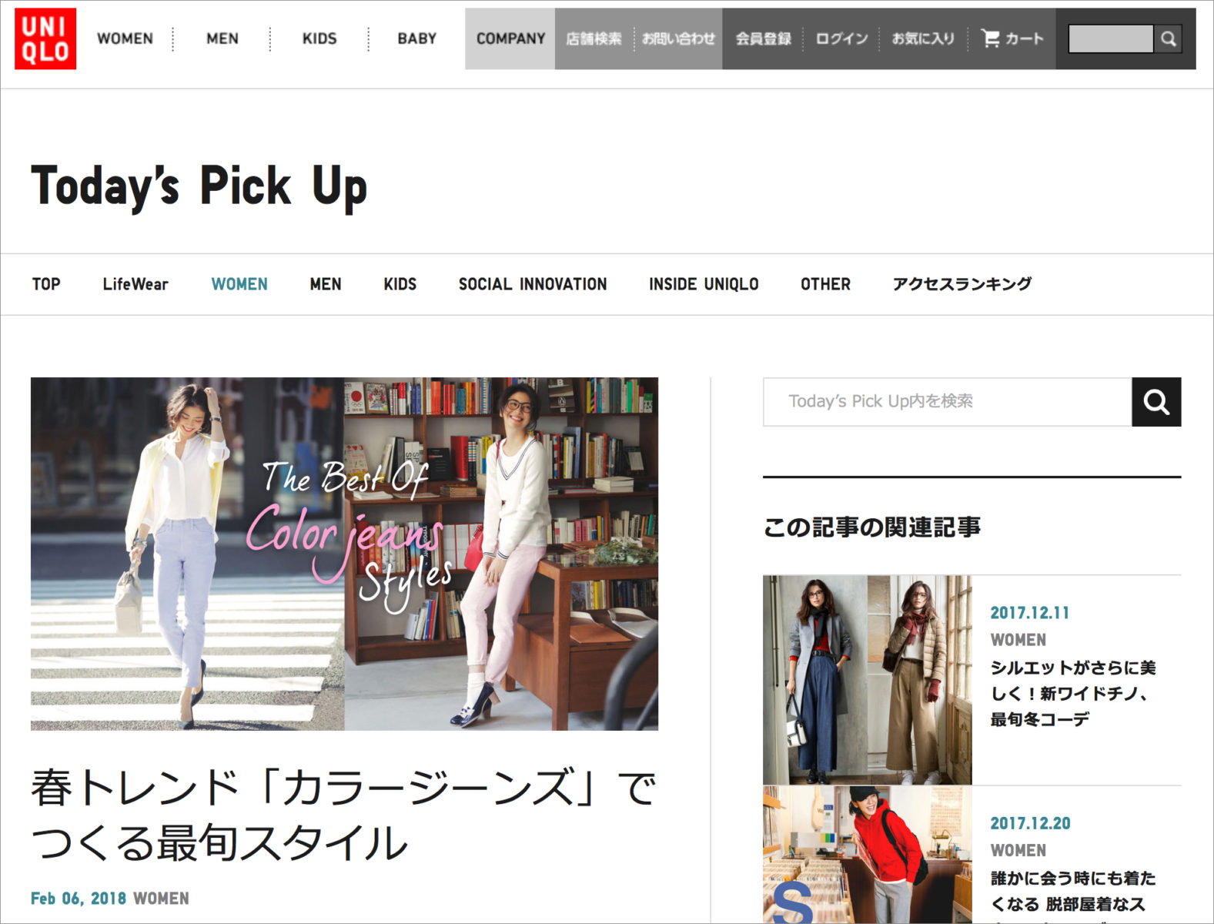This screenshot has width=1214, height=924.
Task: Open the red hoodie related article thumbnail
Action: click(x=868, y=855)
